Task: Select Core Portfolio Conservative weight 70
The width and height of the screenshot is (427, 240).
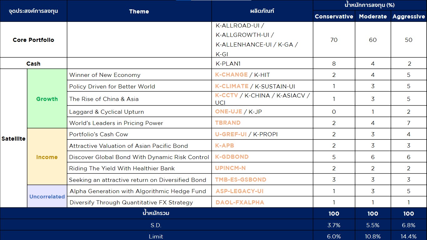Action: 334,40
